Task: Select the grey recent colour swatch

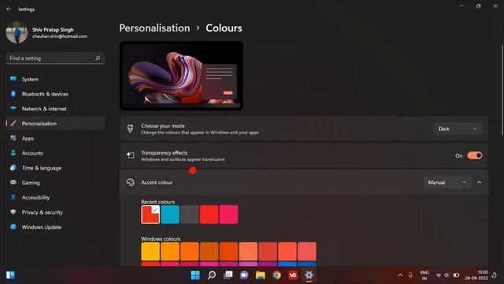Action: point(190,215)
